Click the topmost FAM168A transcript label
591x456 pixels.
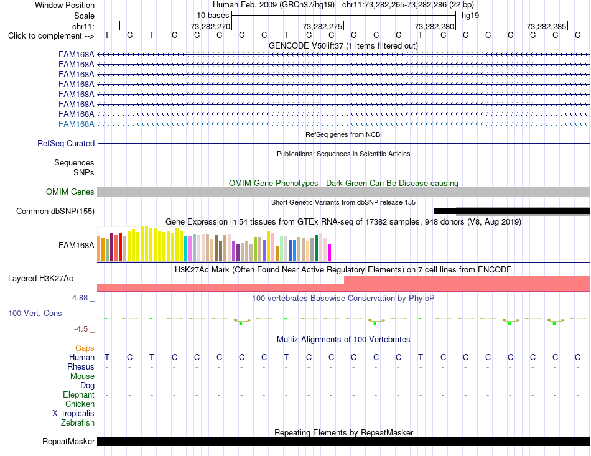pyautogui.click(x=76, y=54)
